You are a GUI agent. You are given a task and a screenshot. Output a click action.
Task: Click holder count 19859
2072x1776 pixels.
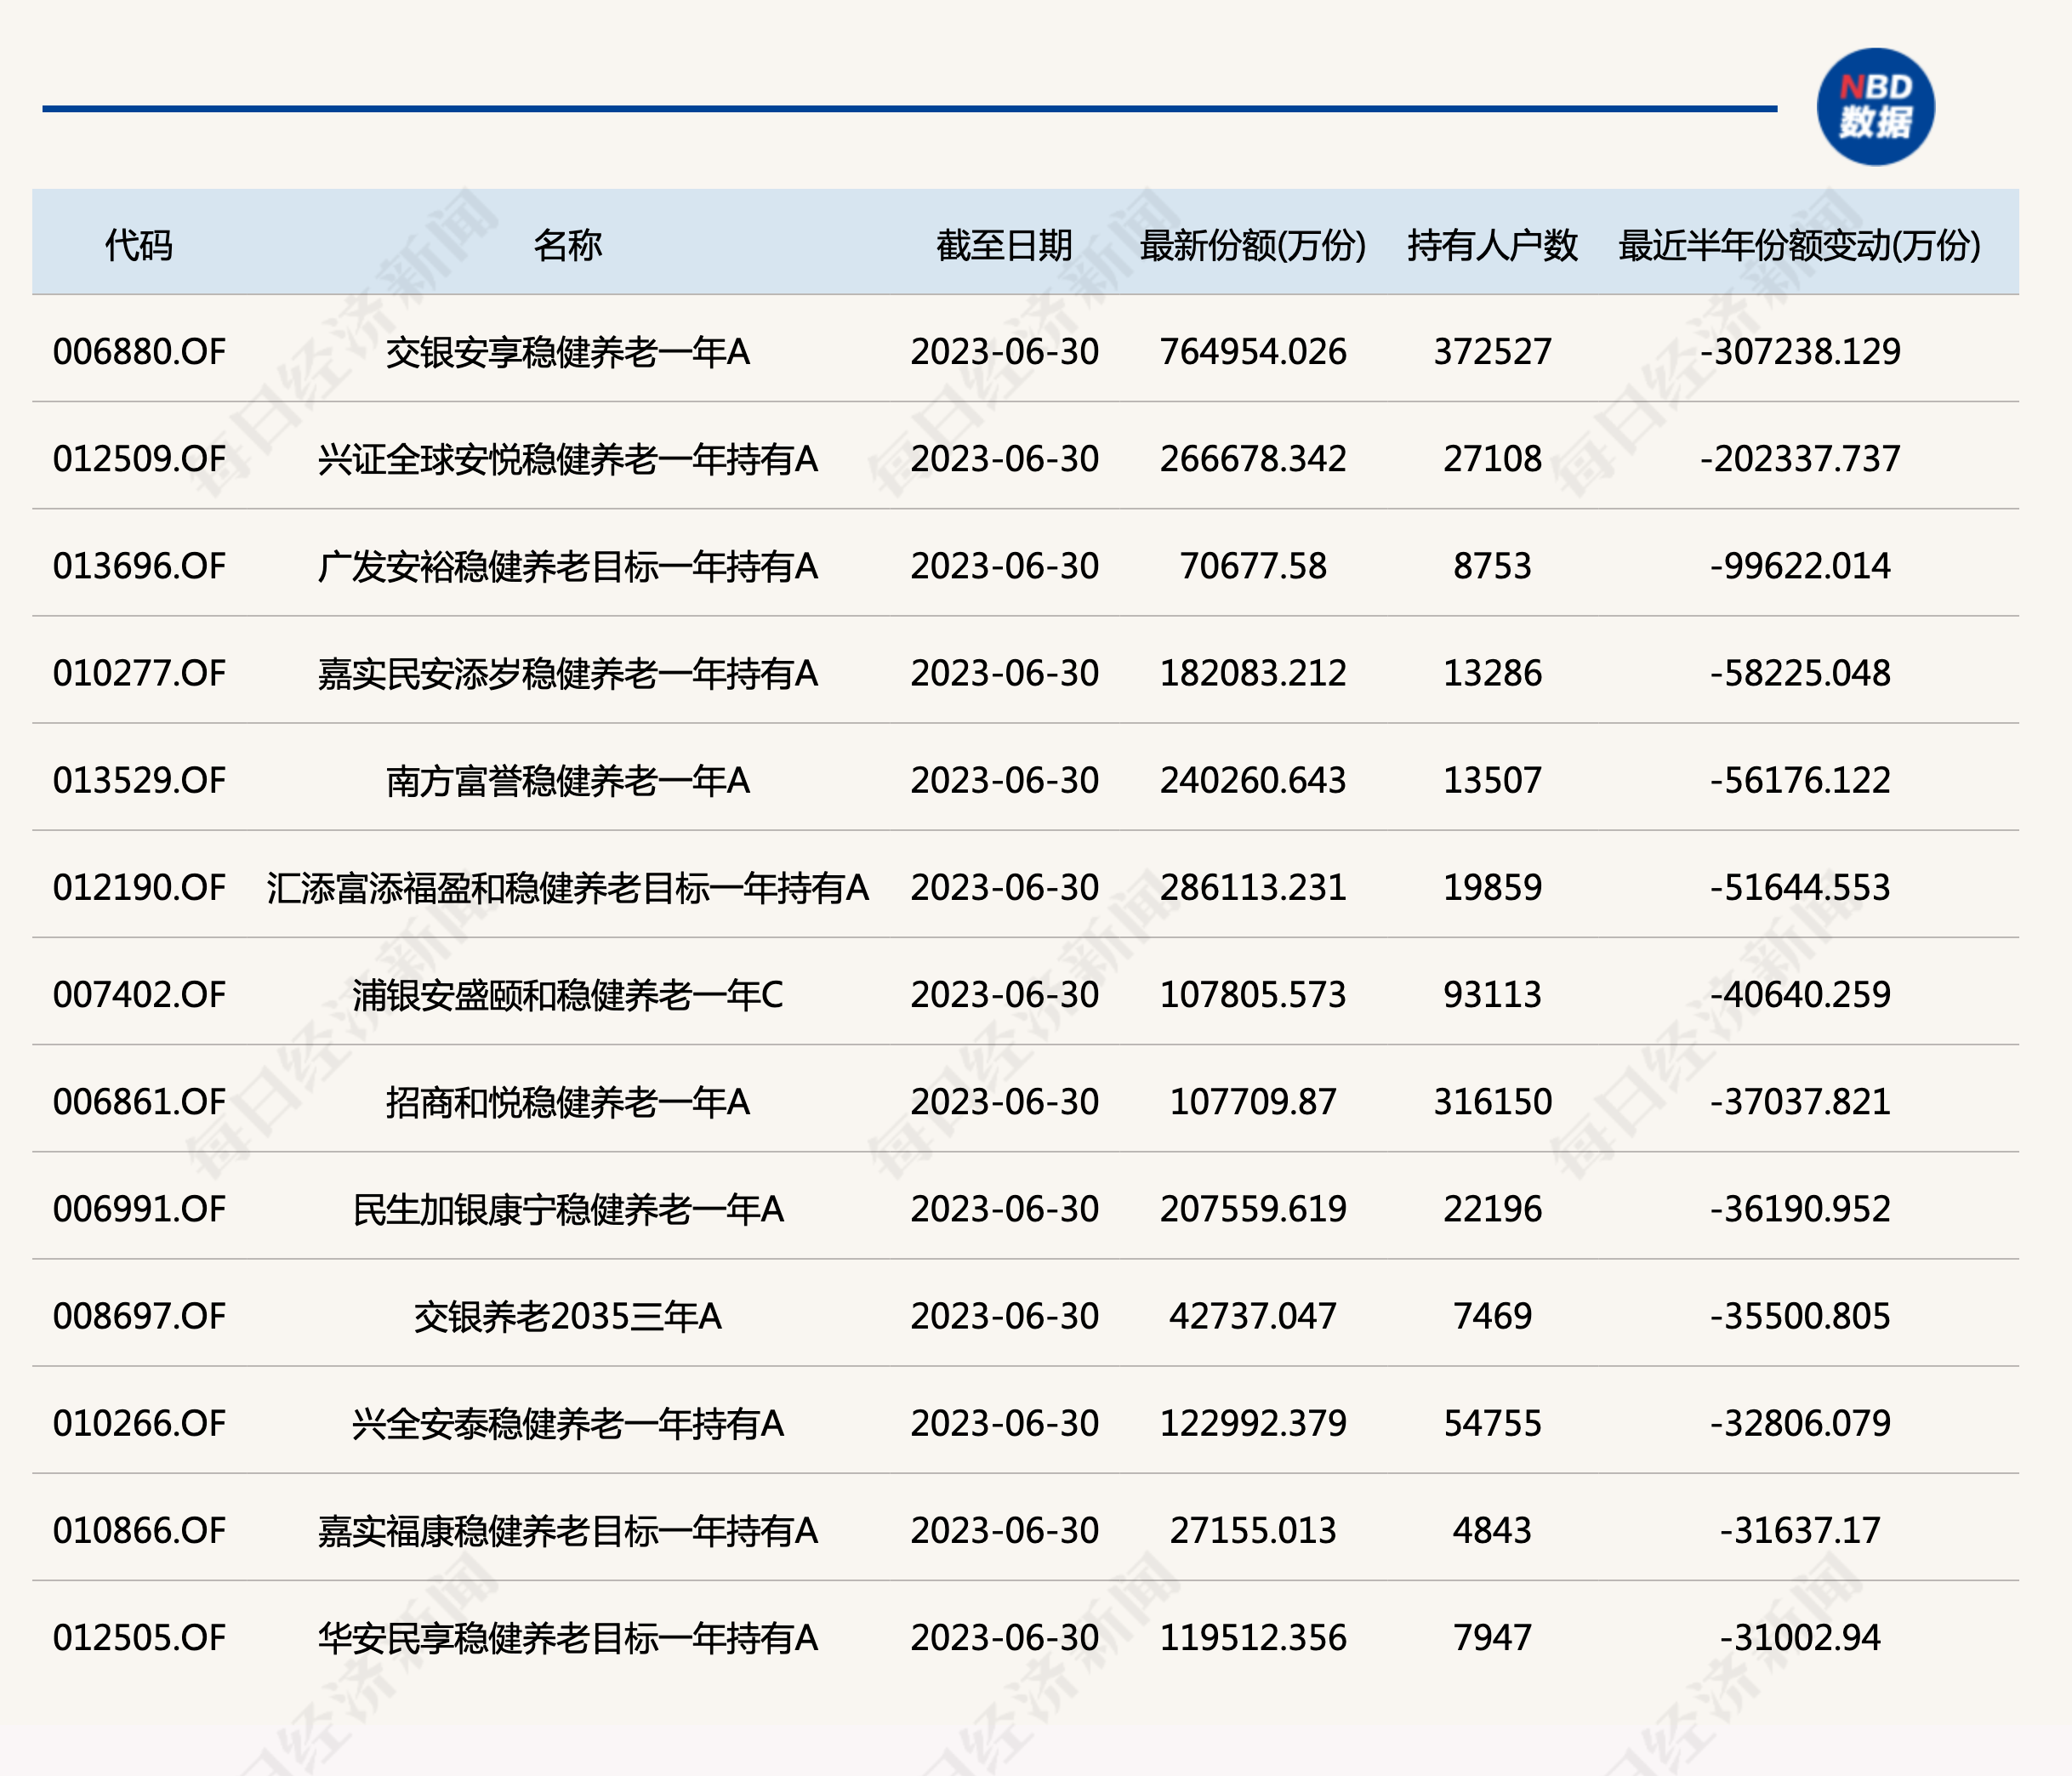(1492, 887)
